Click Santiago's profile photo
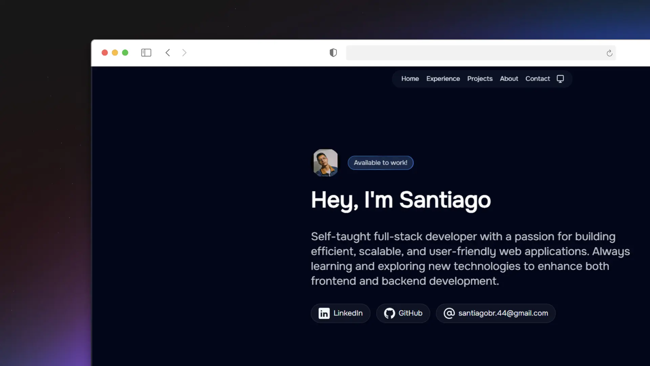The height and width of the screenshot is (366, 650). [x=325, y=163]
